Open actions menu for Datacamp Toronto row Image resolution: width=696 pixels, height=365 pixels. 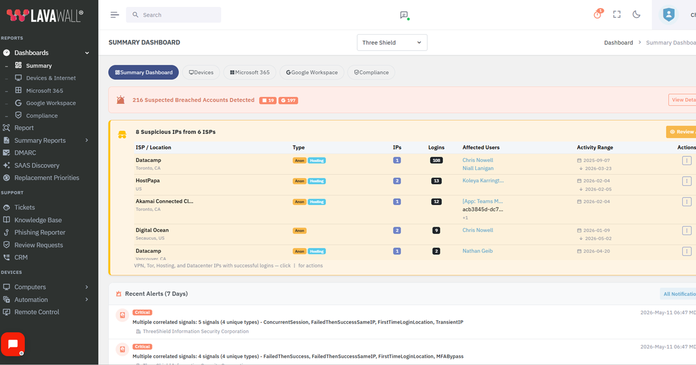coord(687,160)
